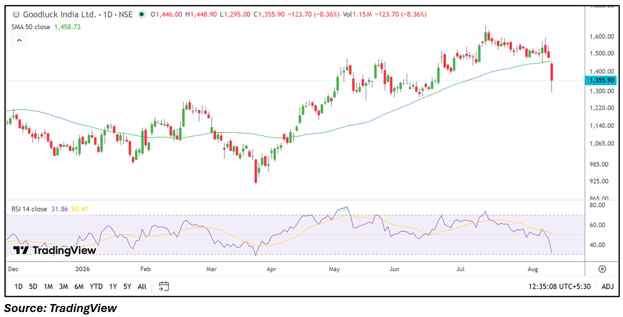Click the Goodluck India Ltd. symbol title
Image resolution: width=623 pixels, height=317 pixels.
click(x=59, y=14)
